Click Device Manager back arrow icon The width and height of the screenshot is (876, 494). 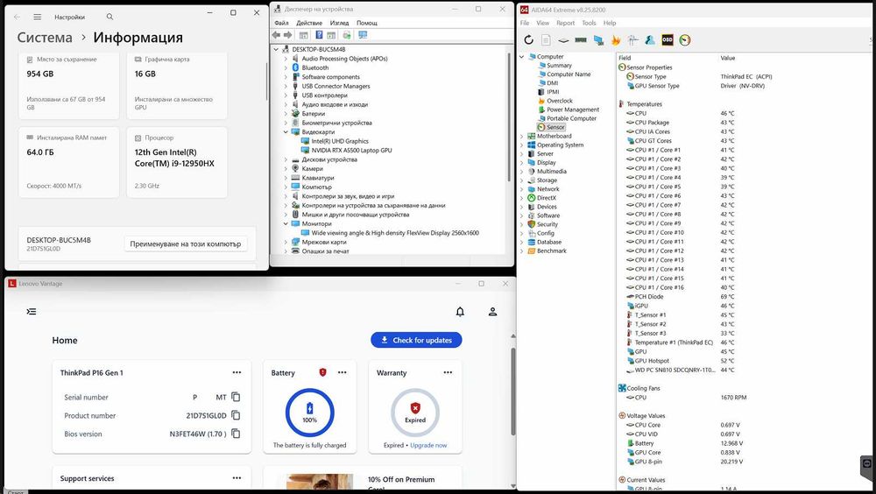pos(276,35)
